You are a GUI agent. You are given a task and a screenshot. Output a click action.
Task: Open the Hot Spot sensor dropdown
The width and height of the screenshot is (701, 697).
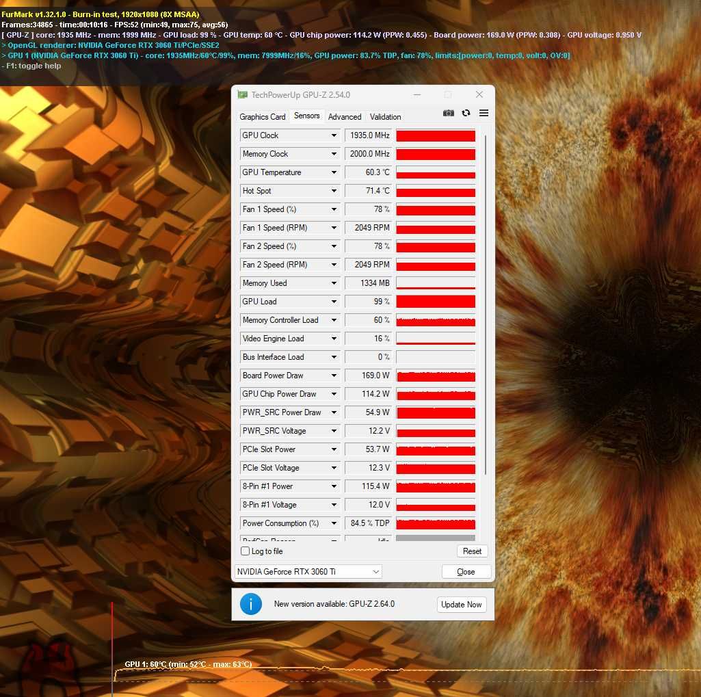pos(334,191)
